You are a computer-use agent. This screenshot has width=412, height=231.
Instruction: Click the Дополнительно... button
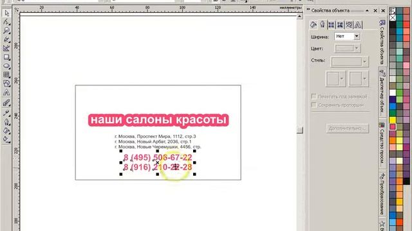click(348, 128)
